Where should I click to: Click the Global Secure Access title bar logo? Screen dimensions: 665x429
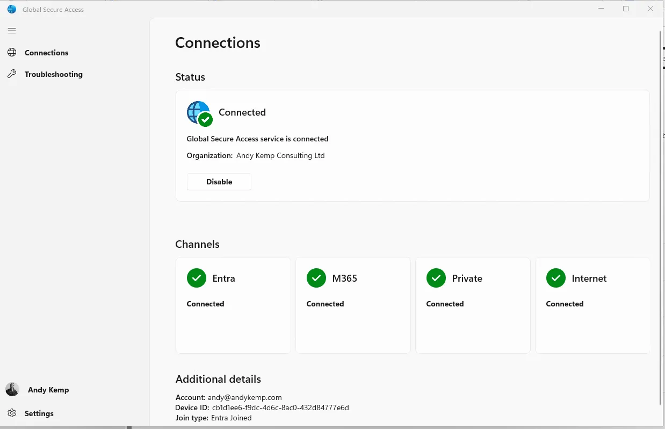pyautogui.click(x=12, y=9)
